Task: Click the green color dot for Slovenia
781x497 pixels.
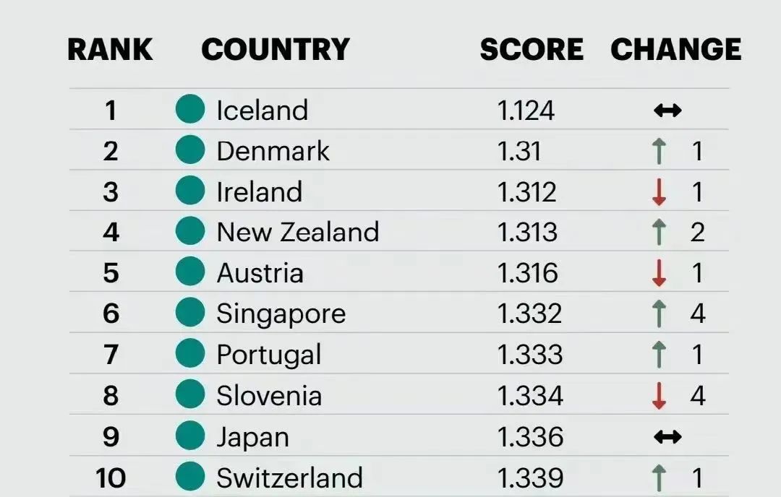Action: click(190, 395)
